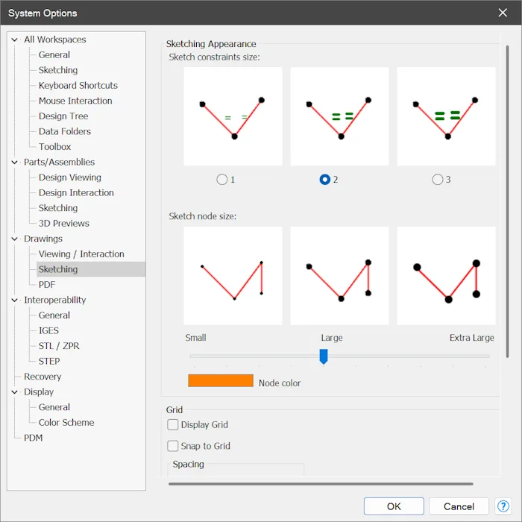522x522 pixels.
Task: Enable the Snap to Grid checkbox
Action: coord(172,446)
